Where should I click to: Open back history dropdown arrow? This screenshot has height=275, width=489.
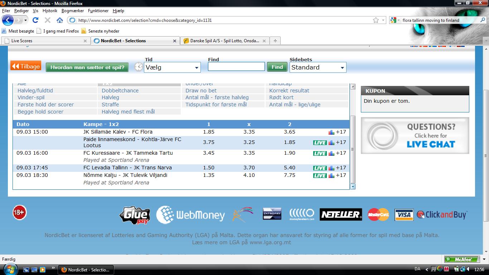point(25,20)
